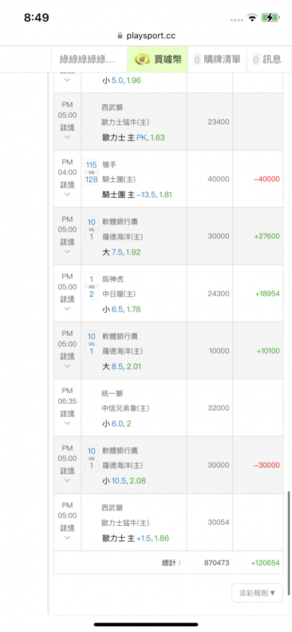Expand 詳情 for 槍手 vs 騎士團 game
The width and height of the screenshot is (292, 632).
[x=68, y=185]
